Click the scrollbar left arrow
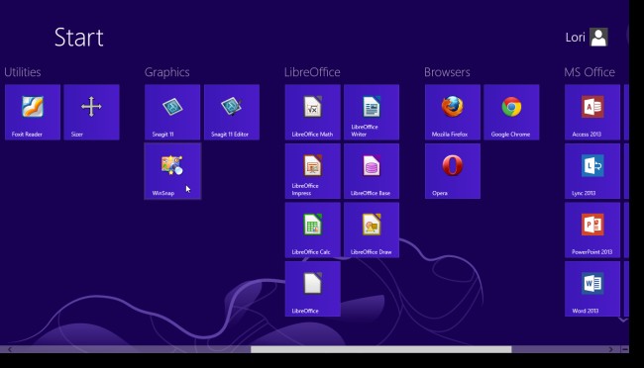 [10, 349]
